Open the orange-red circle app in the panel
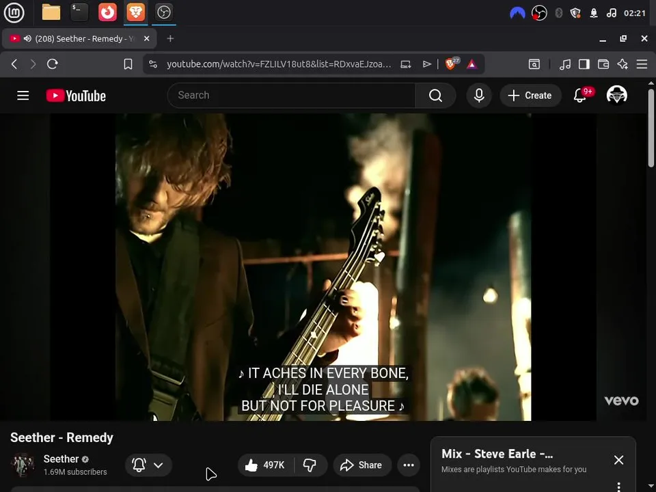The height and width of the screenshot is (492, 656). coord(107,12)
